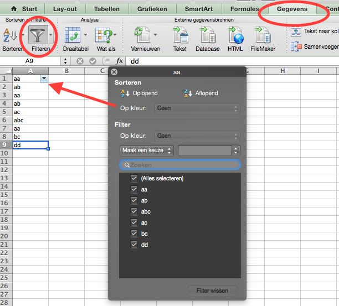Select row 1 header

pyautogui.click(x=6, y=79)
